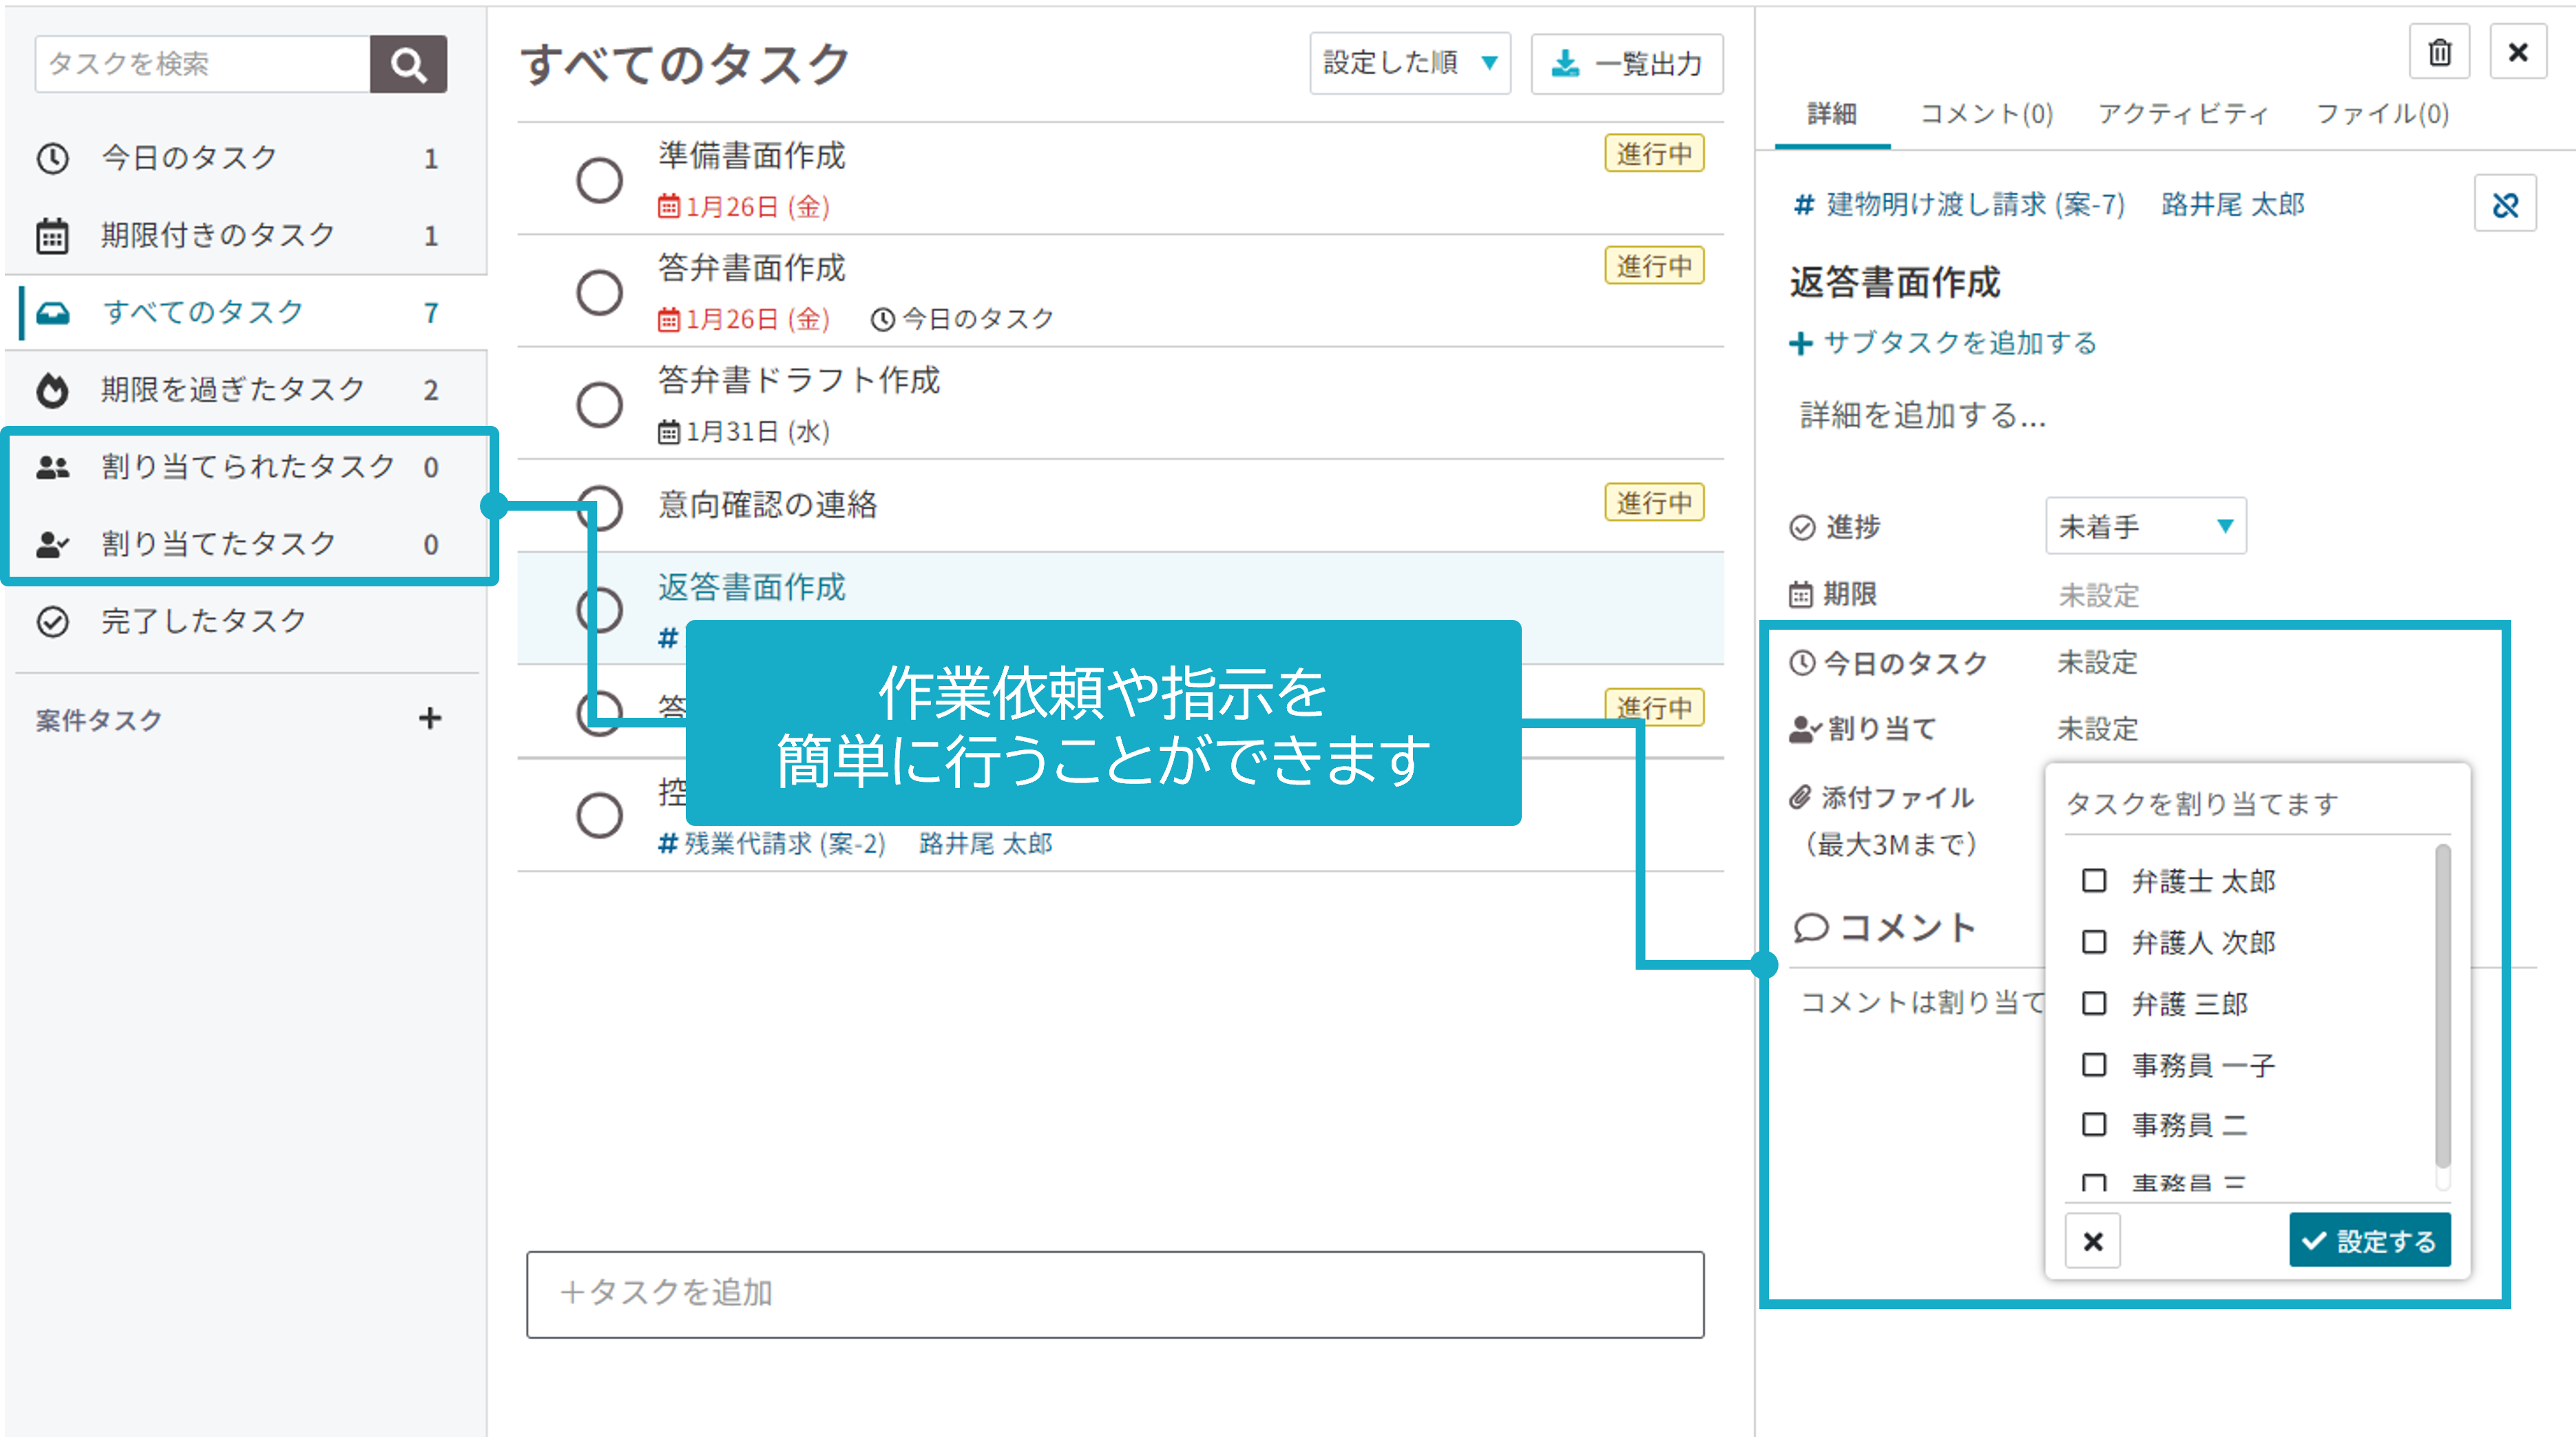
Task: Click the checkmark icon beside 進捗
Action: coord(1802,526)
